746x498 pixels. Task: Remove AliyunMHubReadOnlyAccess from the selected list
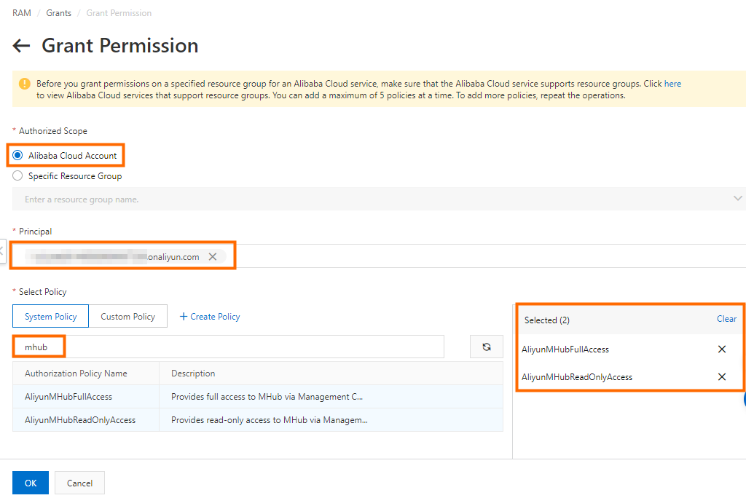pyautogui.click(x=722, y=377)
